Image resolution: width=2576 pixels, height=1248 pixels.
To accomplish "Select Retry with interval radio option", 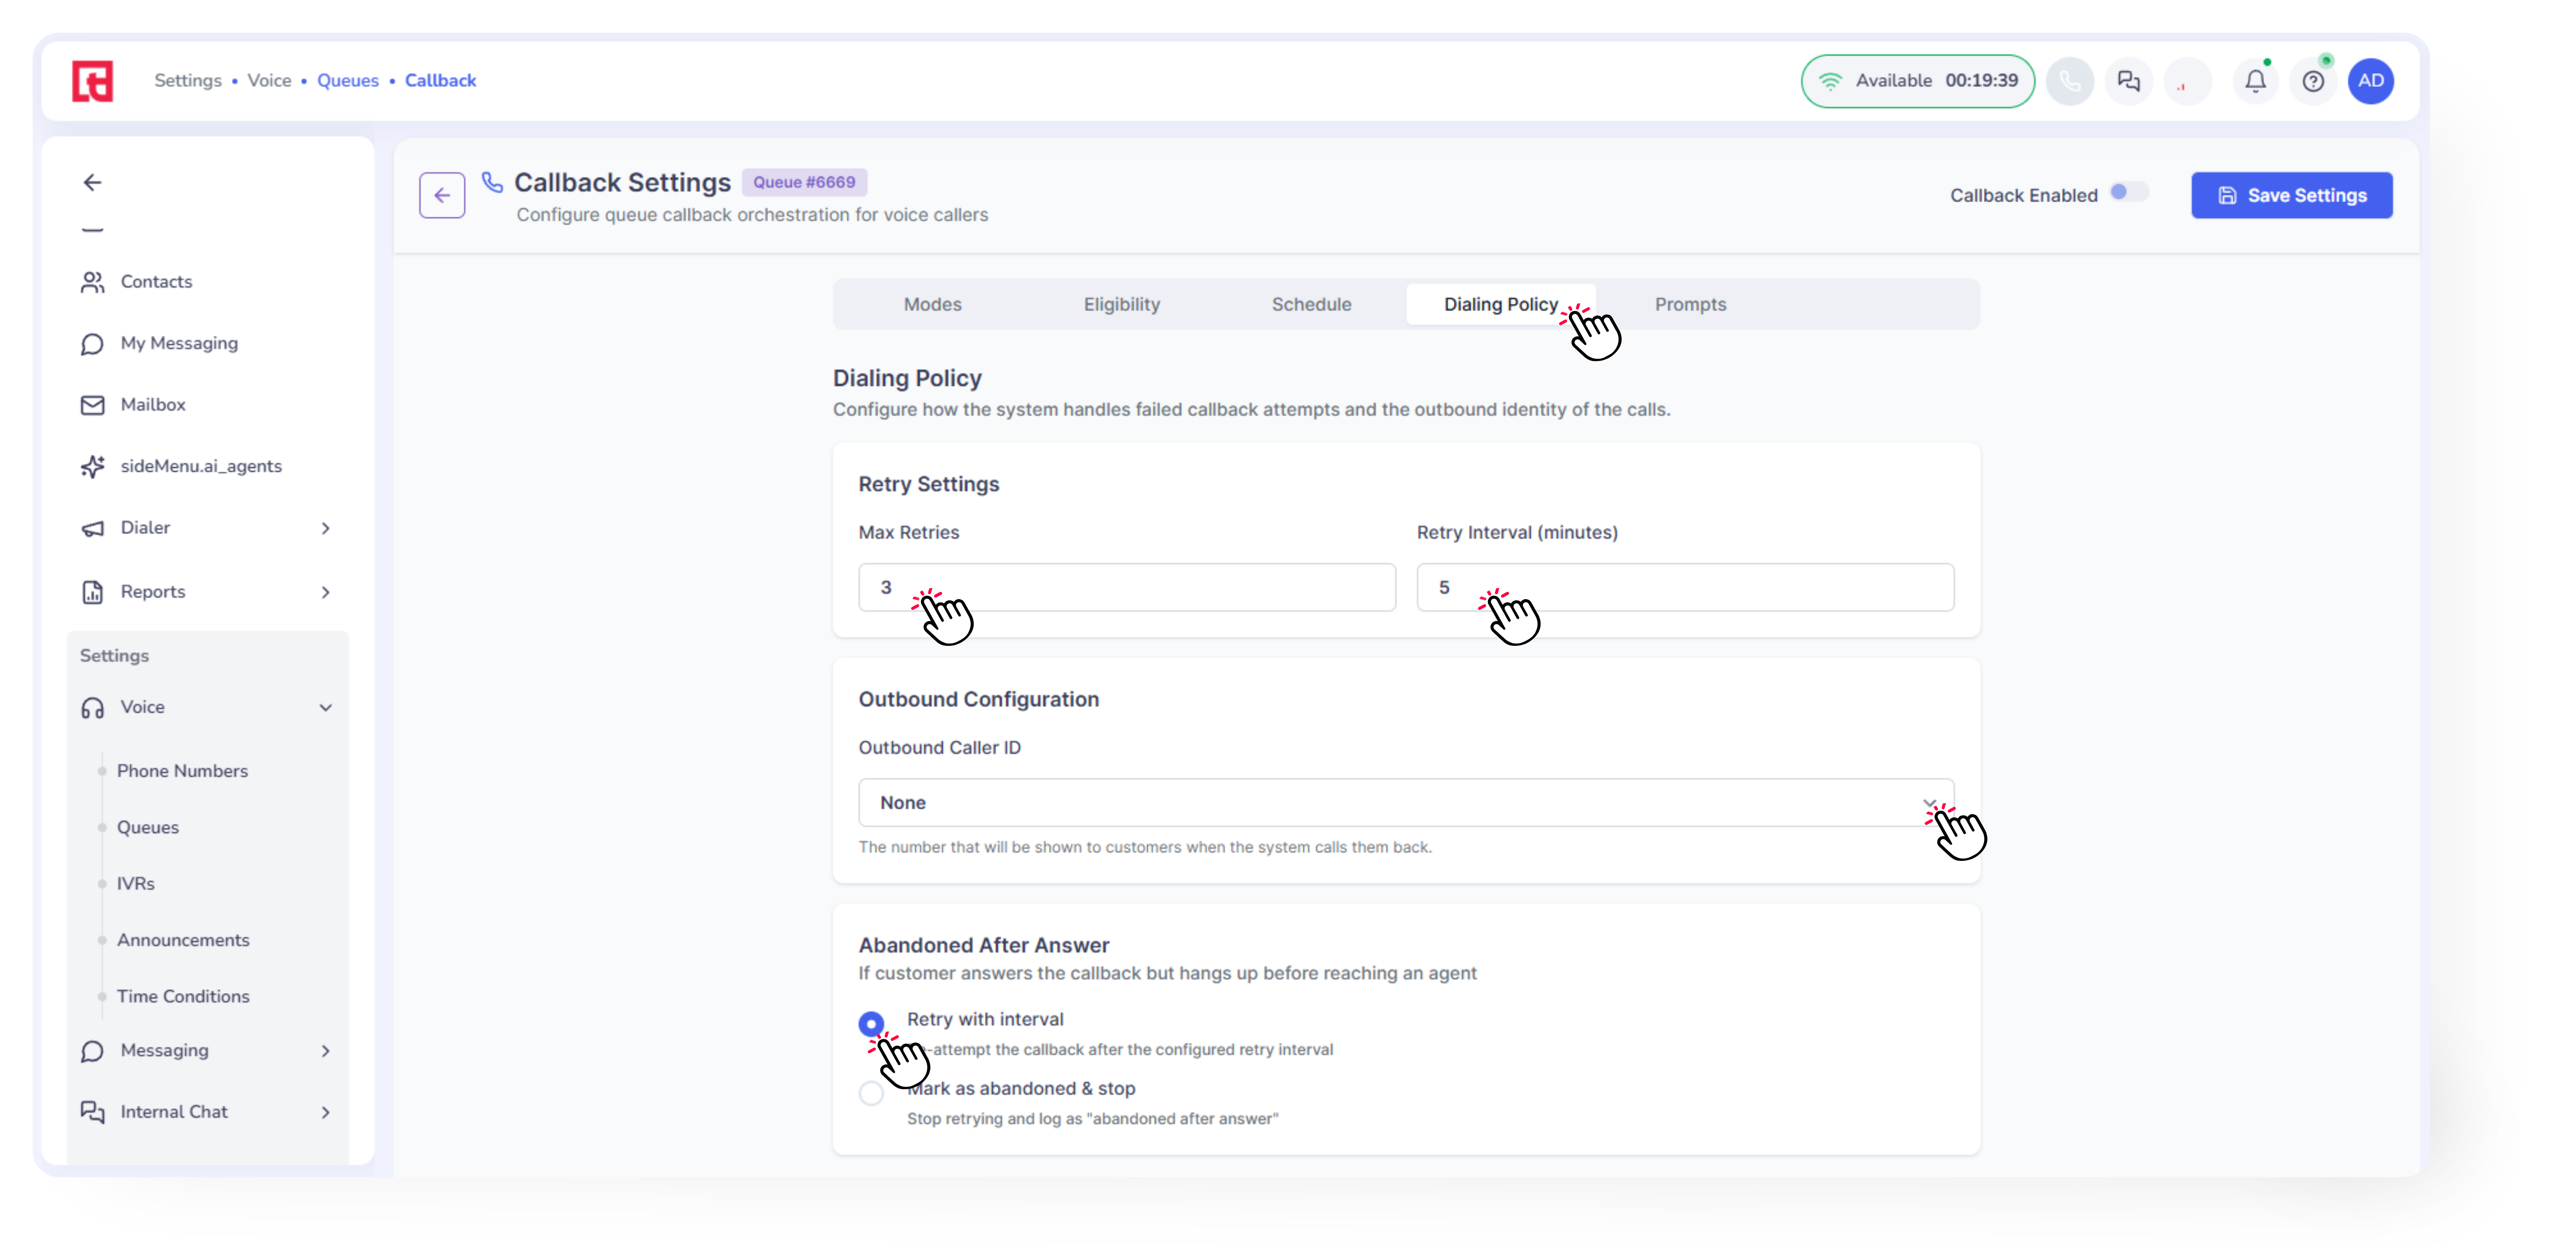I will point(871,1023).
